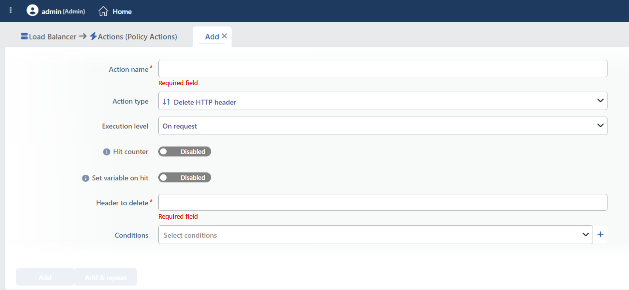The height and width of the screenshot is (290, 629).
Task: Click the Home house icon
Action: [103, 11]
